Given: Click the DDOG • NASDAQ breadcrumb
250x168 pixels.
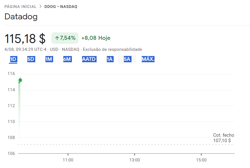Looking at the screenshot, I should tap(61, 7).
